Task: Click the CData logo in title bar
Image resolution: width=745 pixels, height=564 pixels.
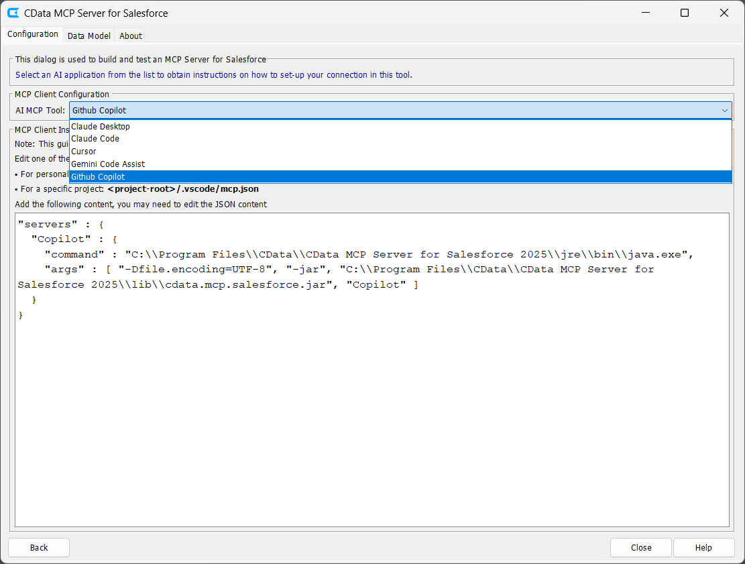Action: (x=13, y=13)
